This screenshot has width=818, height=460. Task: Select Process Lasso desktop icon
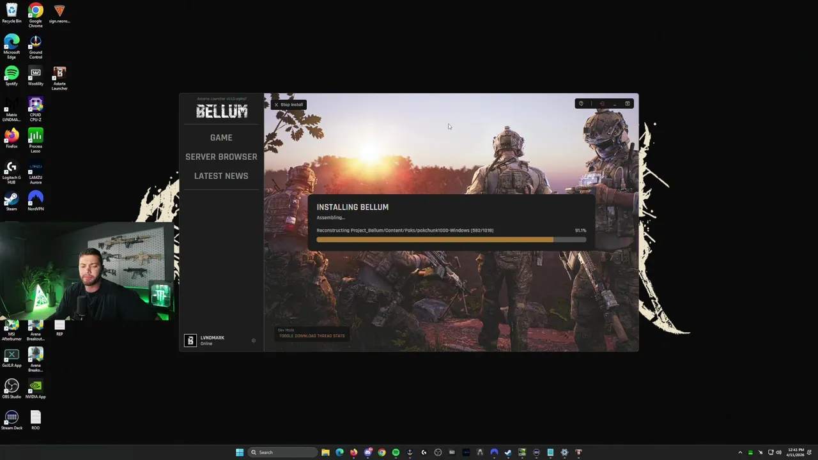[36, 141]
